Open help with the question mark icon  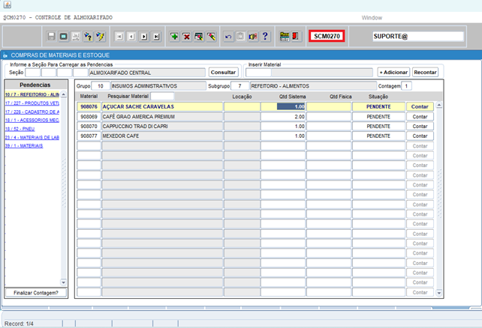tap(265, 37)
